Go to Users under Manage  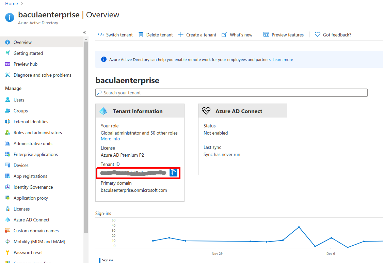(19, 100)
